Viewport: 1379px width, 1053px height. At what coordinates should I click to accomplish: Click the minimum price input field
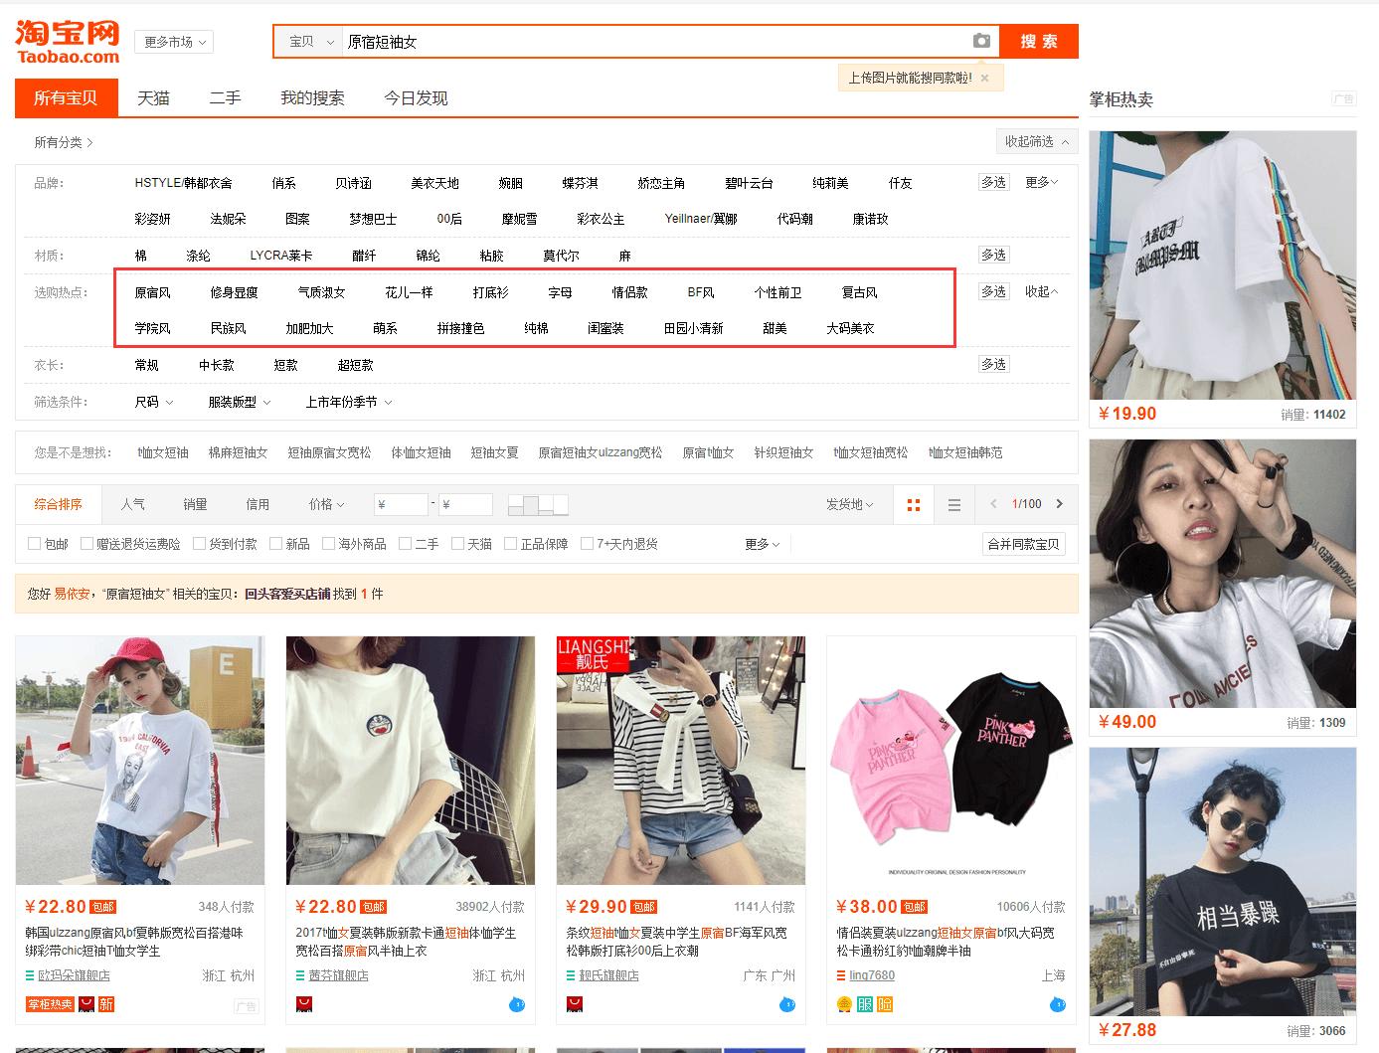401,504
